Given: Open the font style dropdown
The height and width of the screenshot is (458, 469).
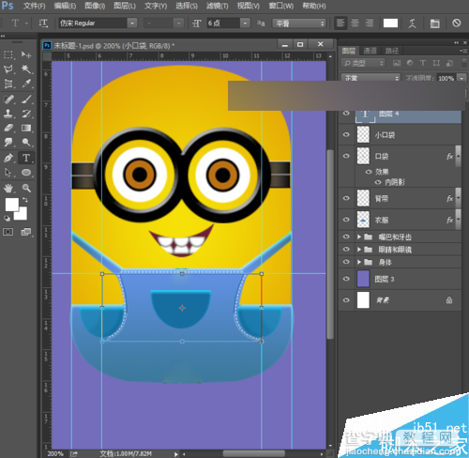Looking at the screenshot, I should pos(178,23).
